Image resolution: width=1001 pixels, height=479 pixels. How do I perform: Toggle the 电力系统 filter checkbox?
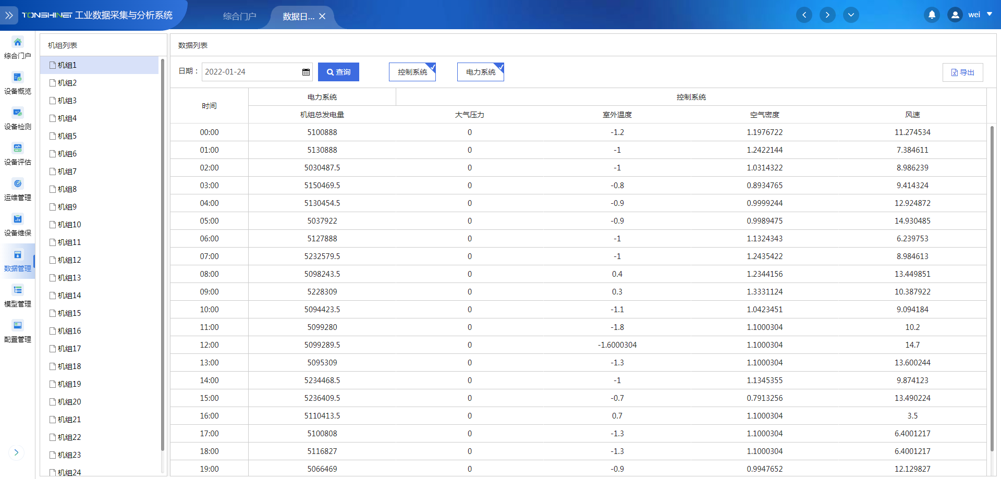click(481, 72)
